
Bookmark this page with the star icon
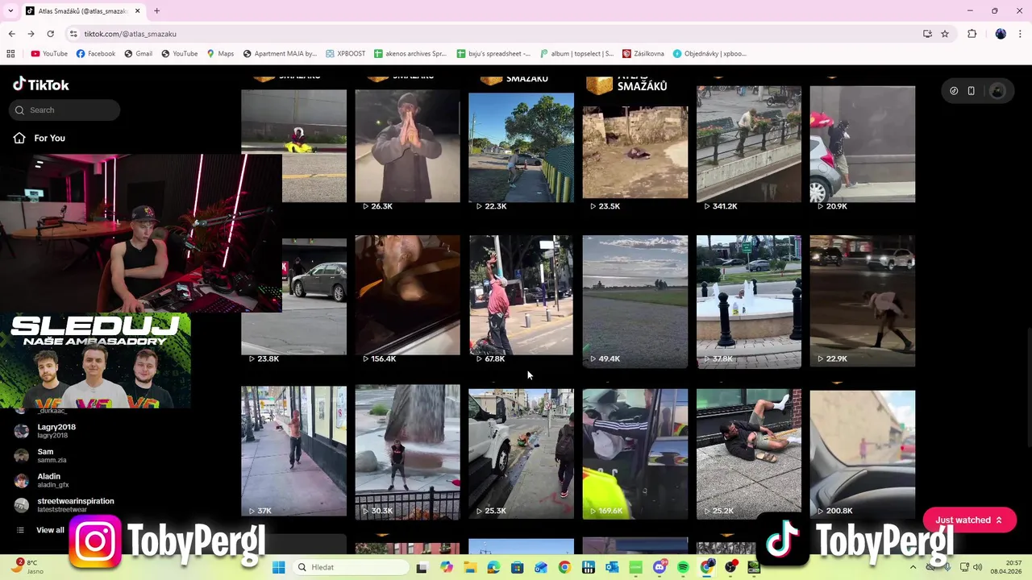[x=945, y=34]
